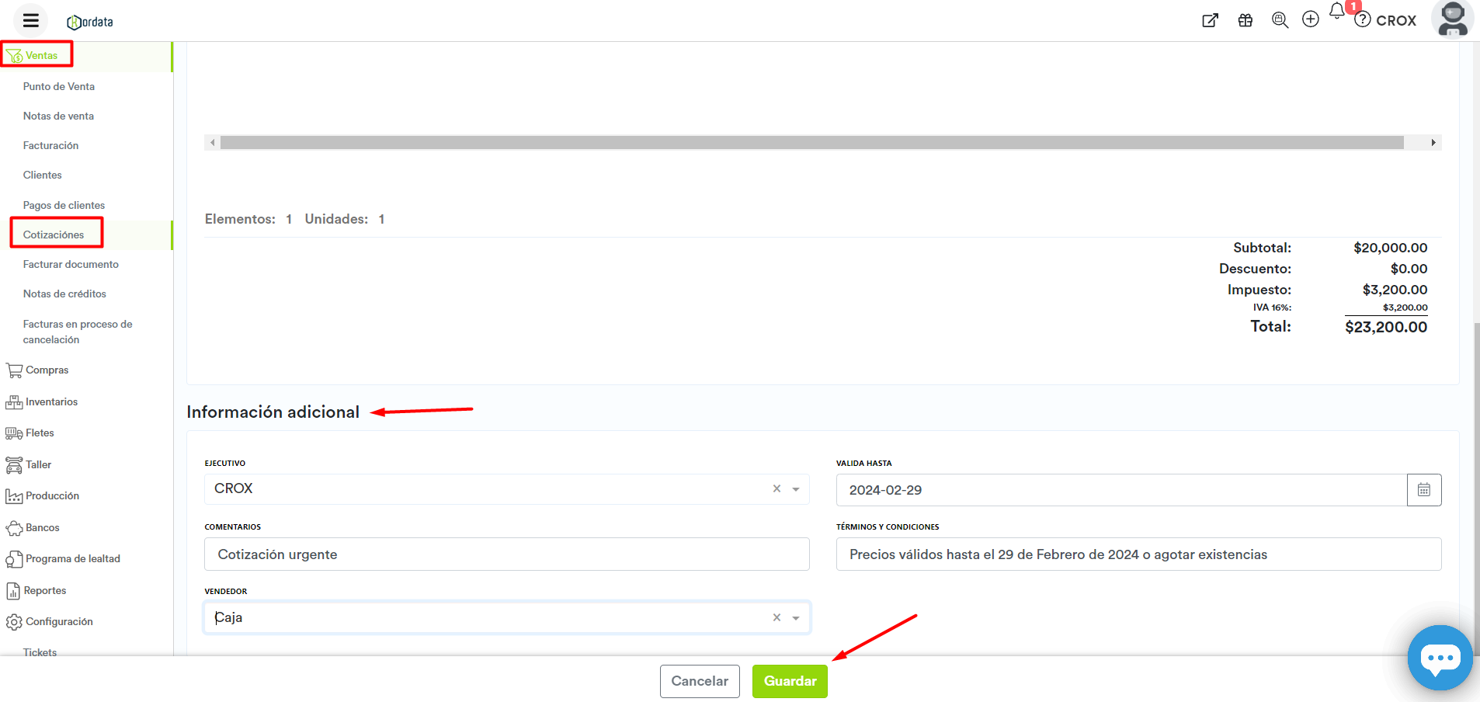Open the notifications bell
The image size is (1480, 702).
1337,12
